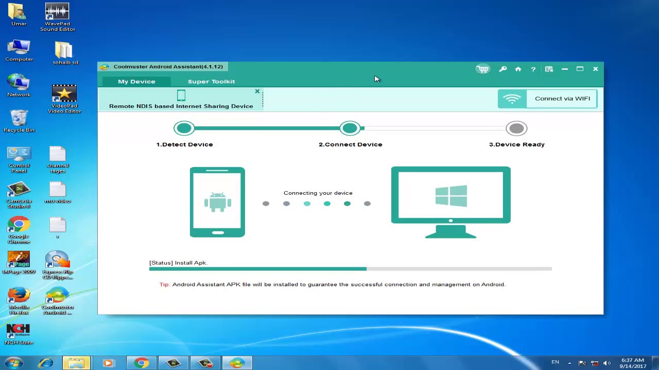
Task: Click the Android phone illustration
Action: 217,202
